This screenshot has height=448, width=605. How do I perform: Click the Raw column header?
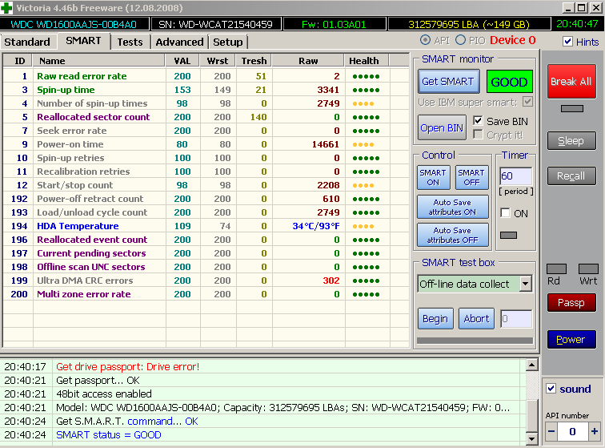coord(308,61)
